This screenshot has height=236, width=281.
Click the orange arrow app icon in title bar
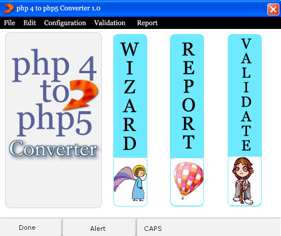pos(8,9)
